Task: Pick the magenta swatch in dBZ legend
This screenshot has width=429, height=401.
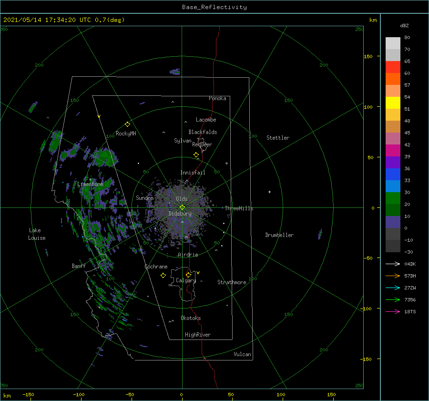Action: (393, 150)
